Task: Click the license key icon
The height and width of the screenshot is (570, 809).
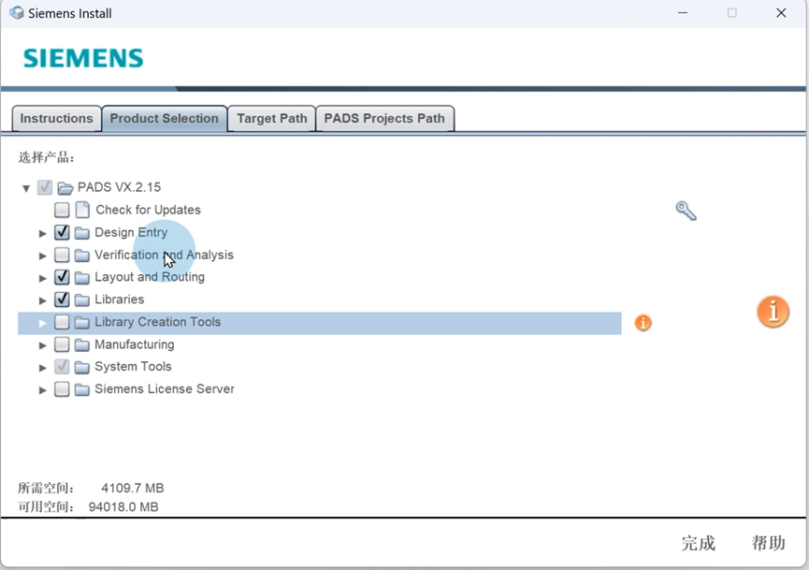Action: [686, 211]
